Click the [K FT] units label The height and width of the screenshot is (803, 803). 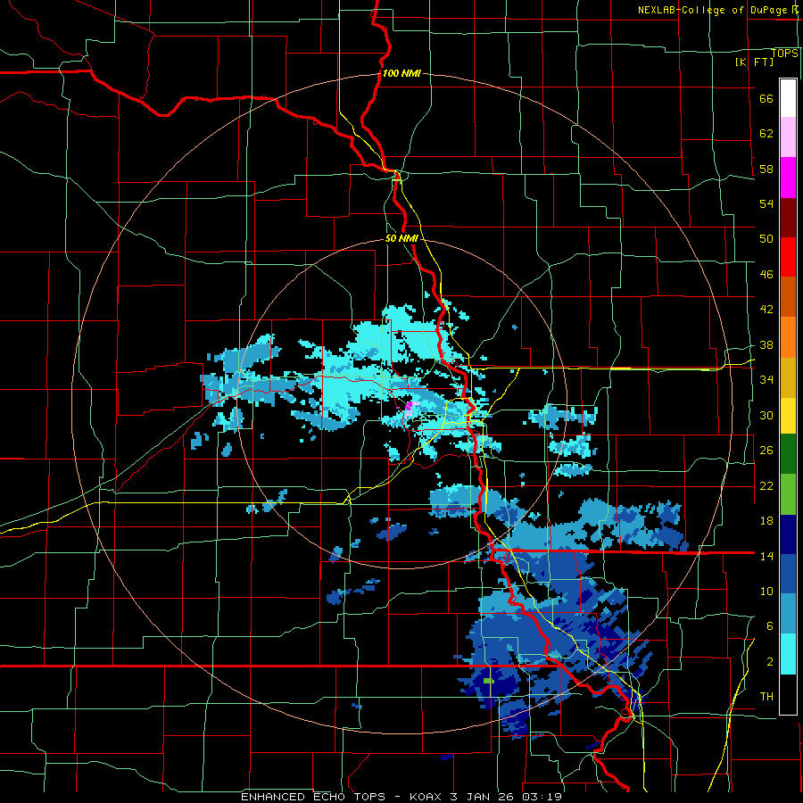(x=755, y=62)
